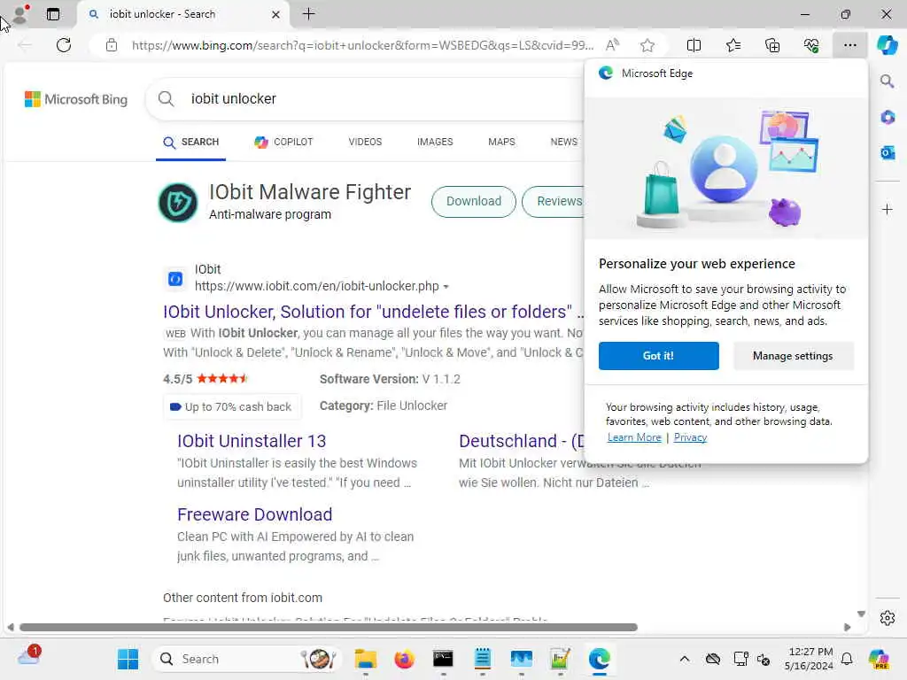Click the https://www.iobit.com/en/iobit-unlocker.php URL text
The image size is (907, 680).
pyautogui.click(x=316, y=287)
